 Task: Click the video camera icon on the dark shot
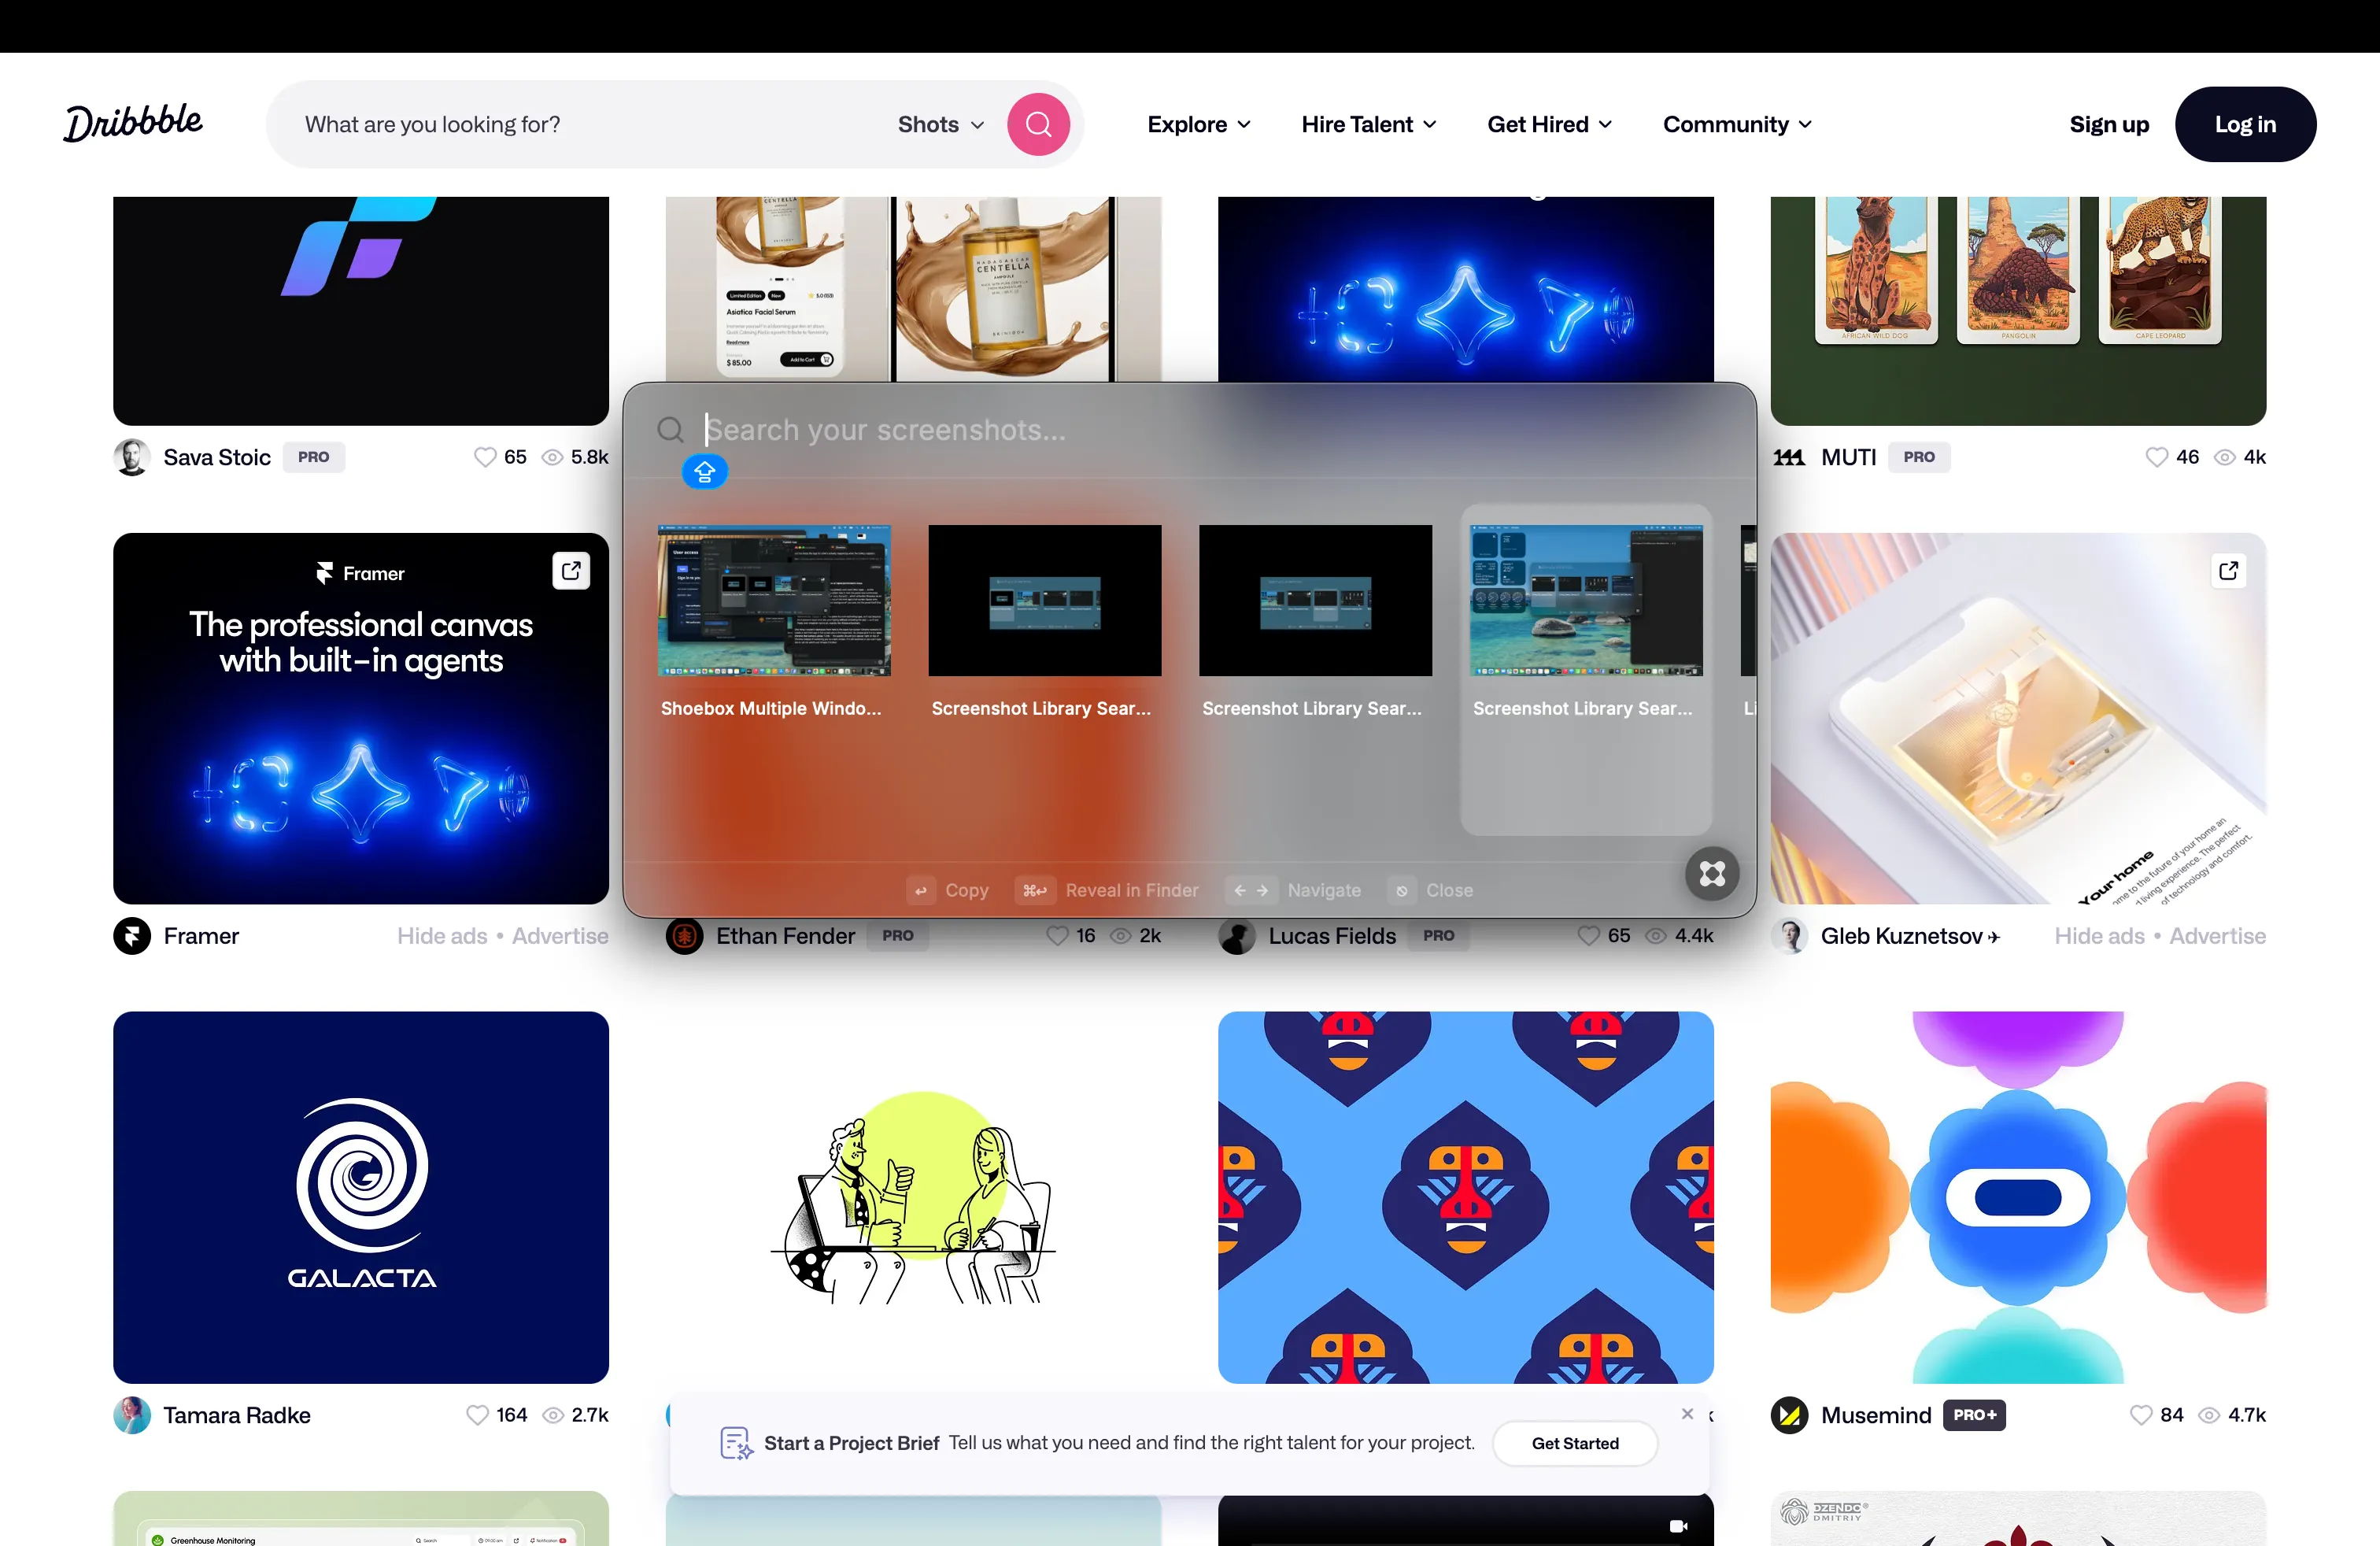(1678, 1526)
